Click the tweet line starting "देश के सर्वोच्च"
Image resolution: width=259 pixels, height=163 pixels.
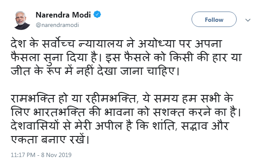click(116, 44)
